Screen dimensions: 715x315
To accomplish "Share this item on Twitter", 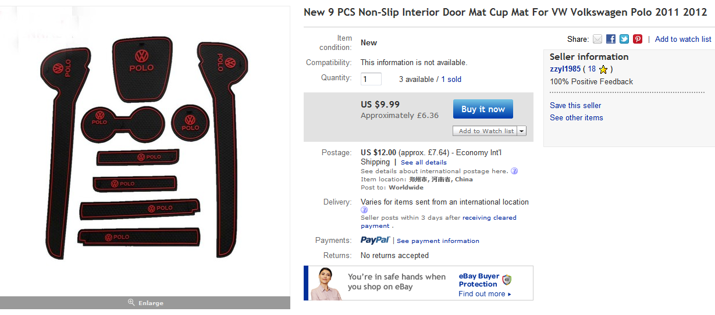I will point(624,39).
